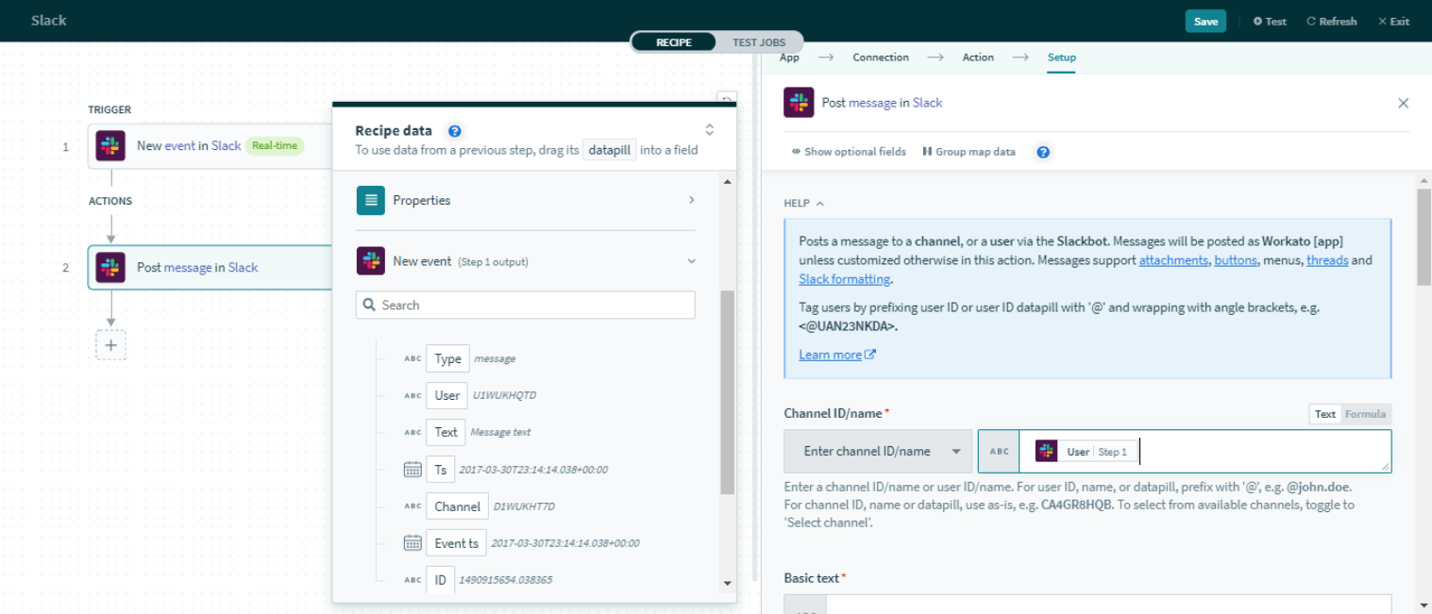Click the calendar icon next to Ts
Viewport: 1432px width, 614px height.
[413, 470]
